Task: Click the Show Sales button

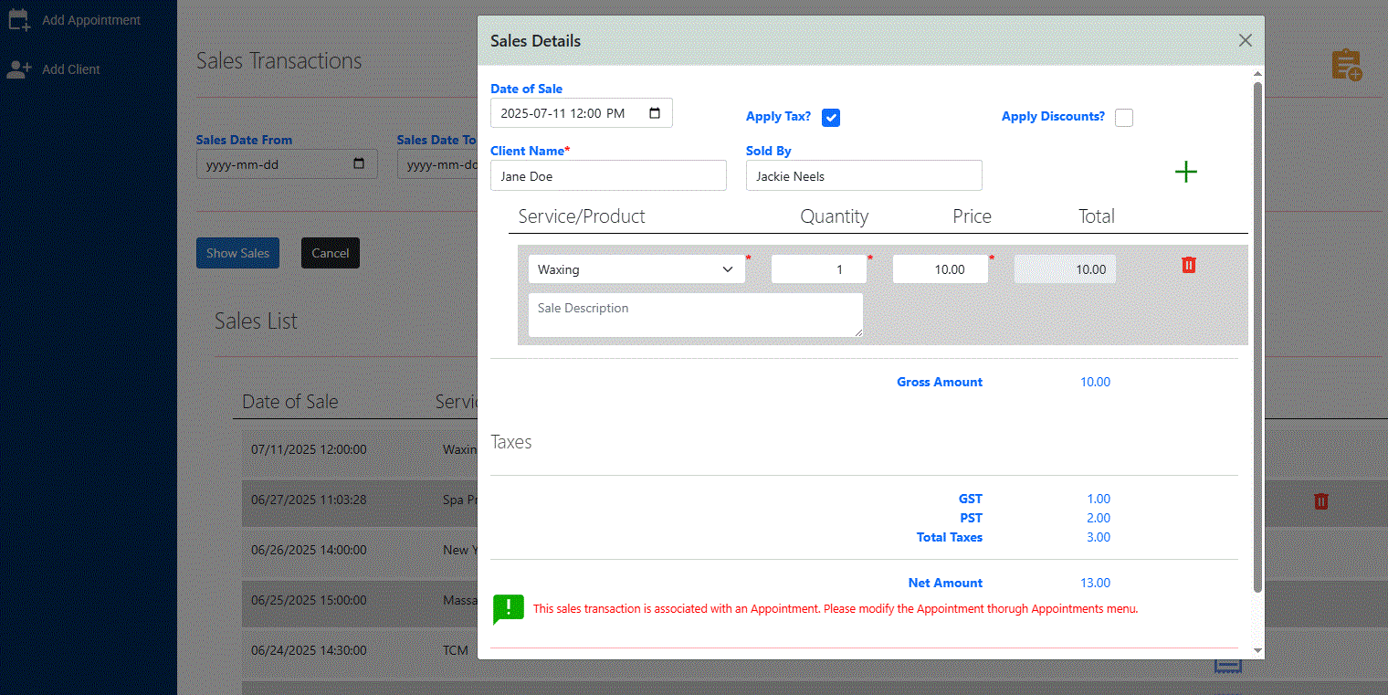Action: coord(237,253)
